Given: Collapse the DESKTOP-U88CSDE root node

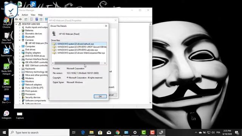Looking at the screenshot, I should [16, 24].
